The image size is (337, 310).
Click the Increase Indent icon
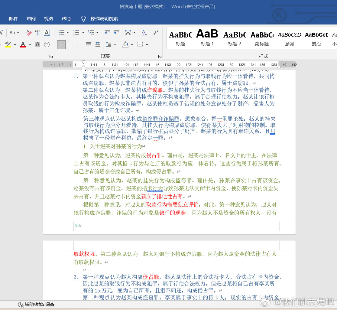[x=116, y=33]
